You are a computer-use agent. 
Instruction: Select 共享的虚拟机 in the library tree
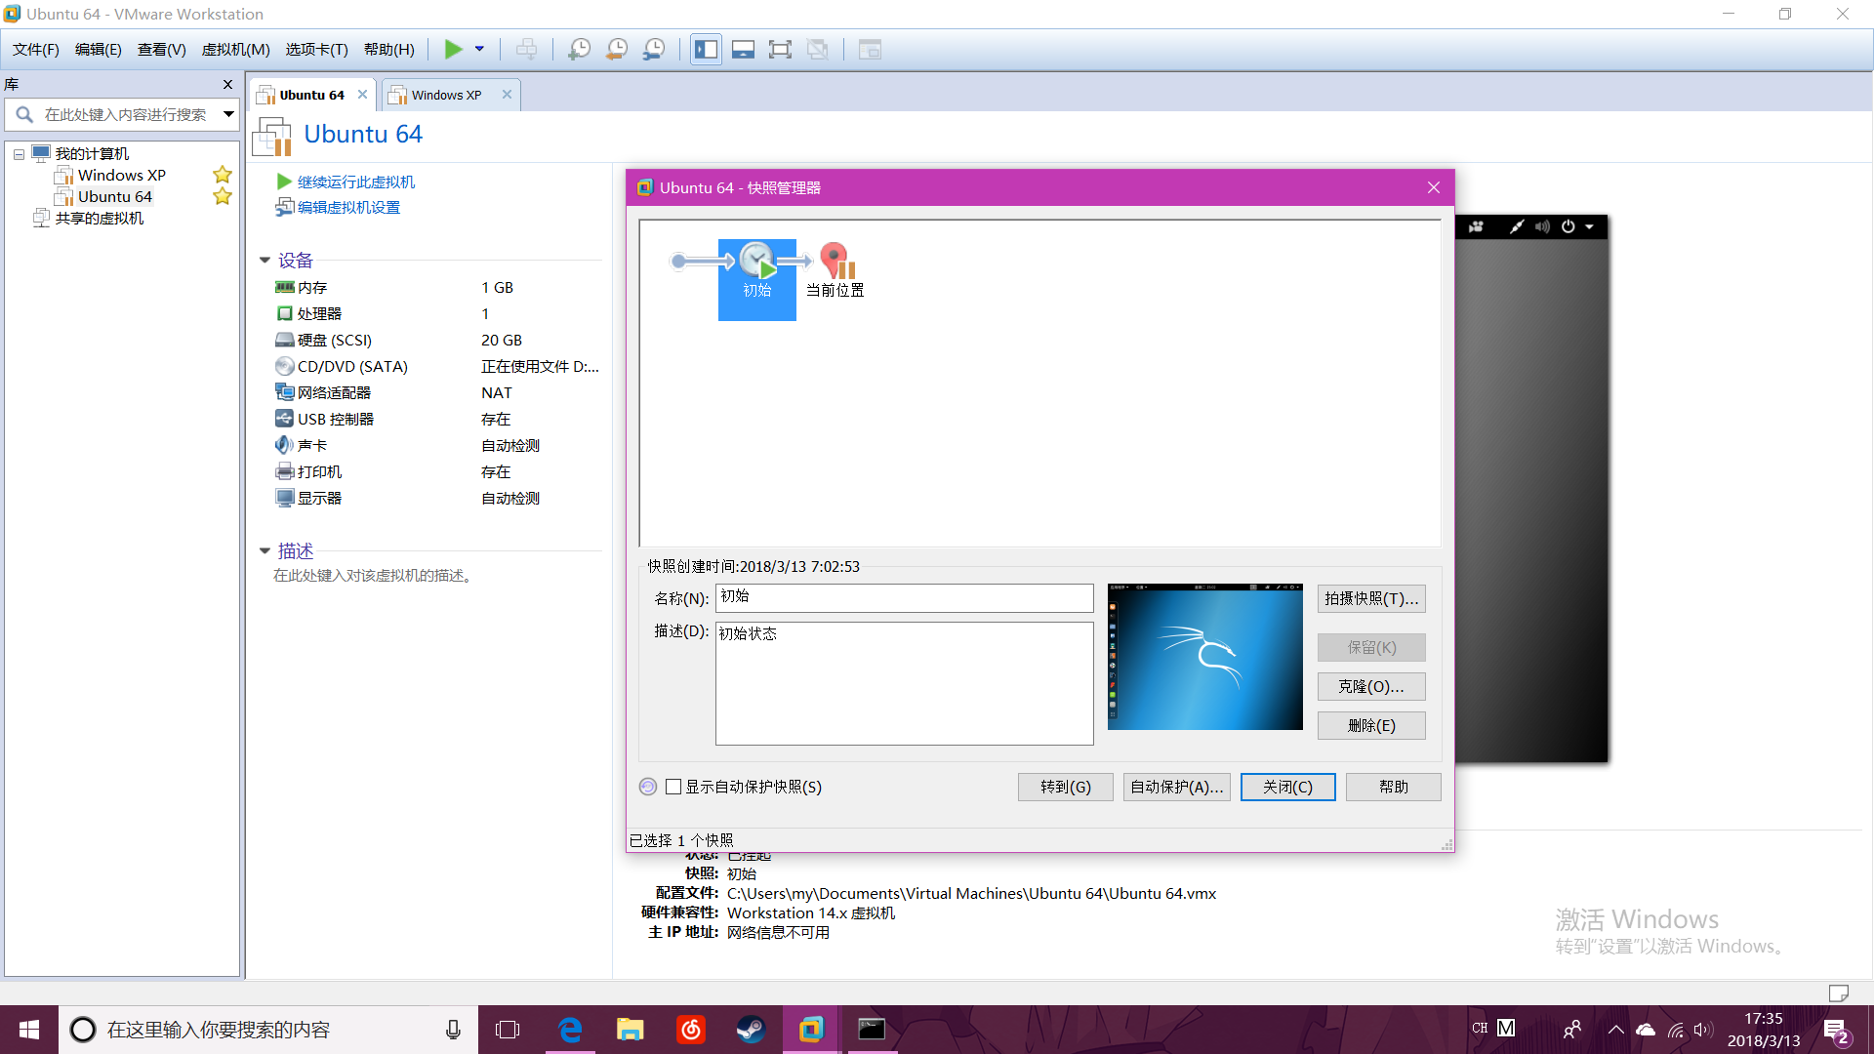[99, 218]
